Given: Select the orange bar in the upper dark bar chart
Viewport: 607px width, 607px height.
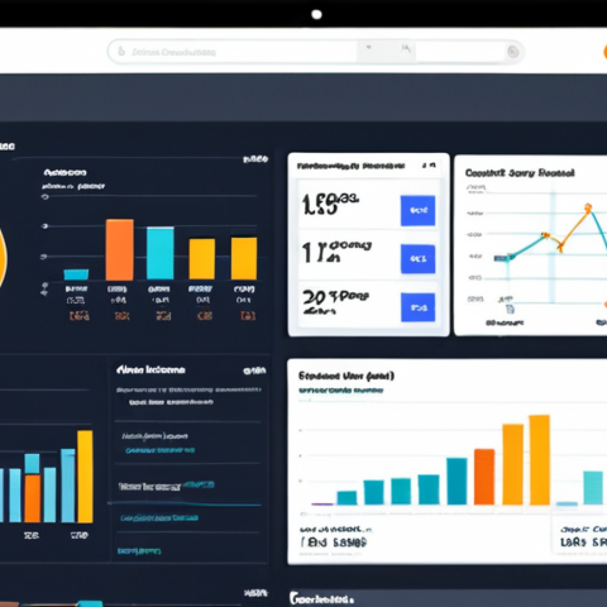Looking at the screenshot, I should click(x=120, y=250).
